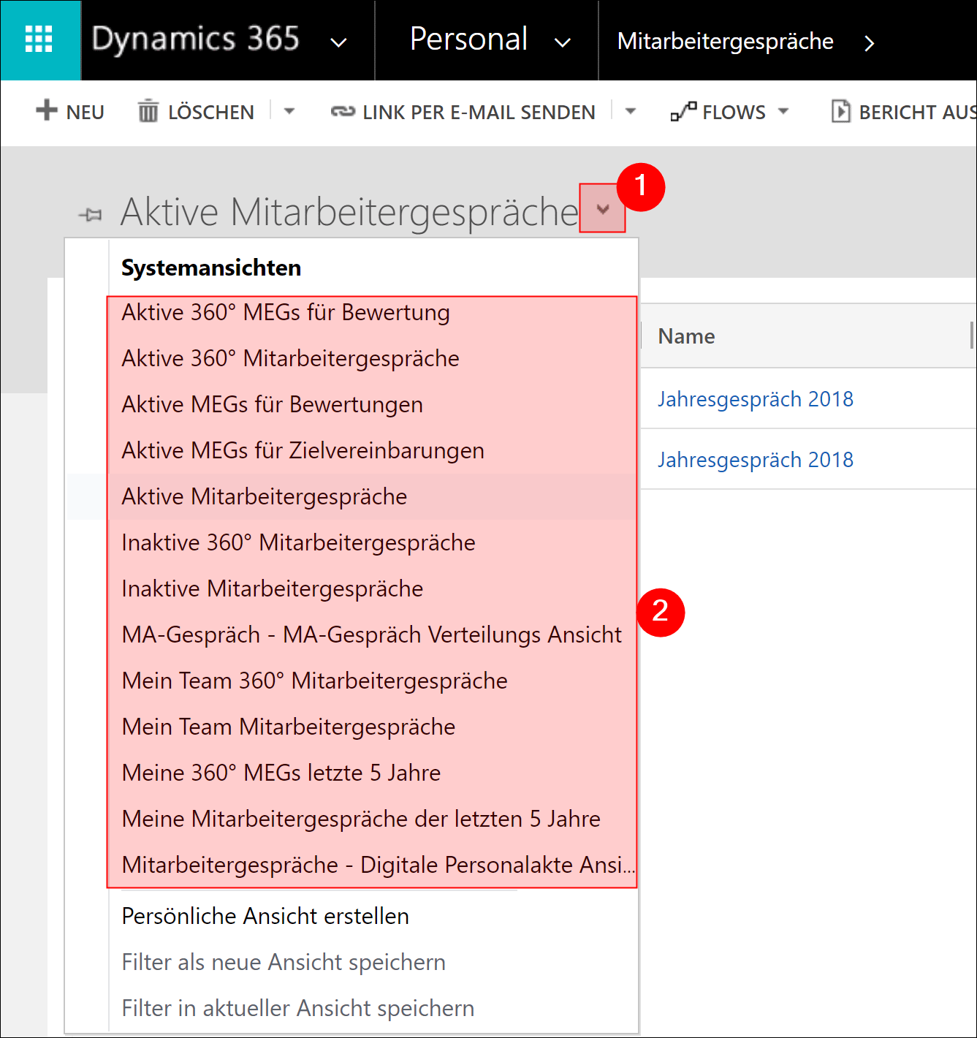
Task: Click Persönliche Ansicht erstellen
Action: [x=265, y=916]
